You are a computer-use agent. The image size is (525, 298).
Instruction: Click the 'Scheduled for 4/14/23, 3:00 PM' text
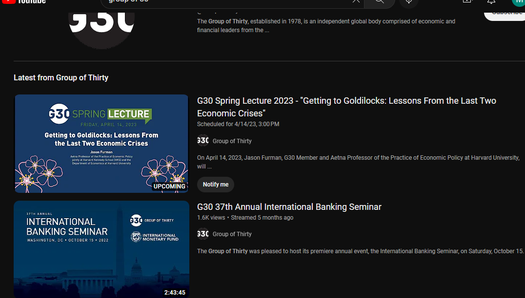(x=238, y=124)
